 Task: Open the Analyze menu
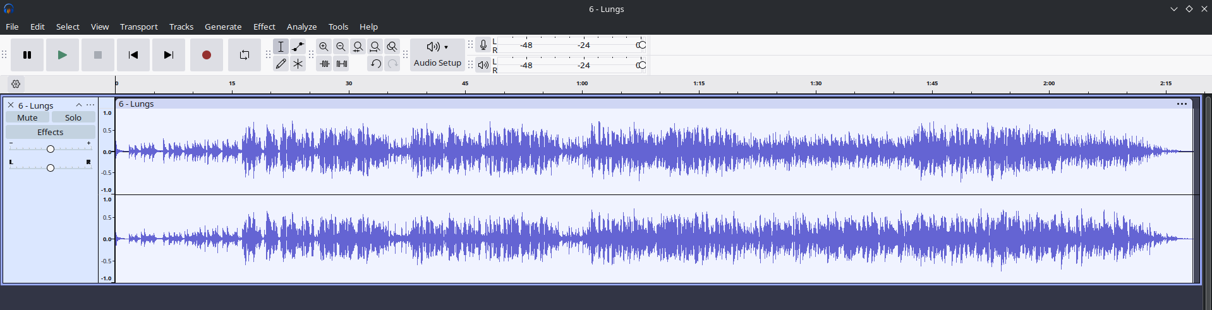click(x=301, y=27)
